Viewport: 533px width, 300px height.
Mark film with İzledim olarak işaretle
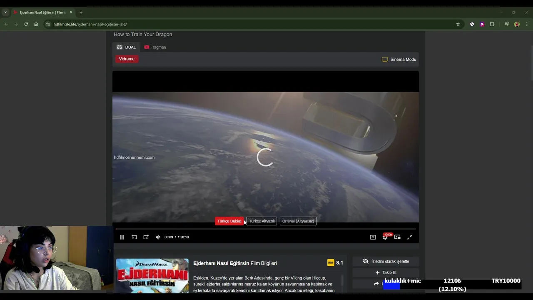click(x=386, y=261)
